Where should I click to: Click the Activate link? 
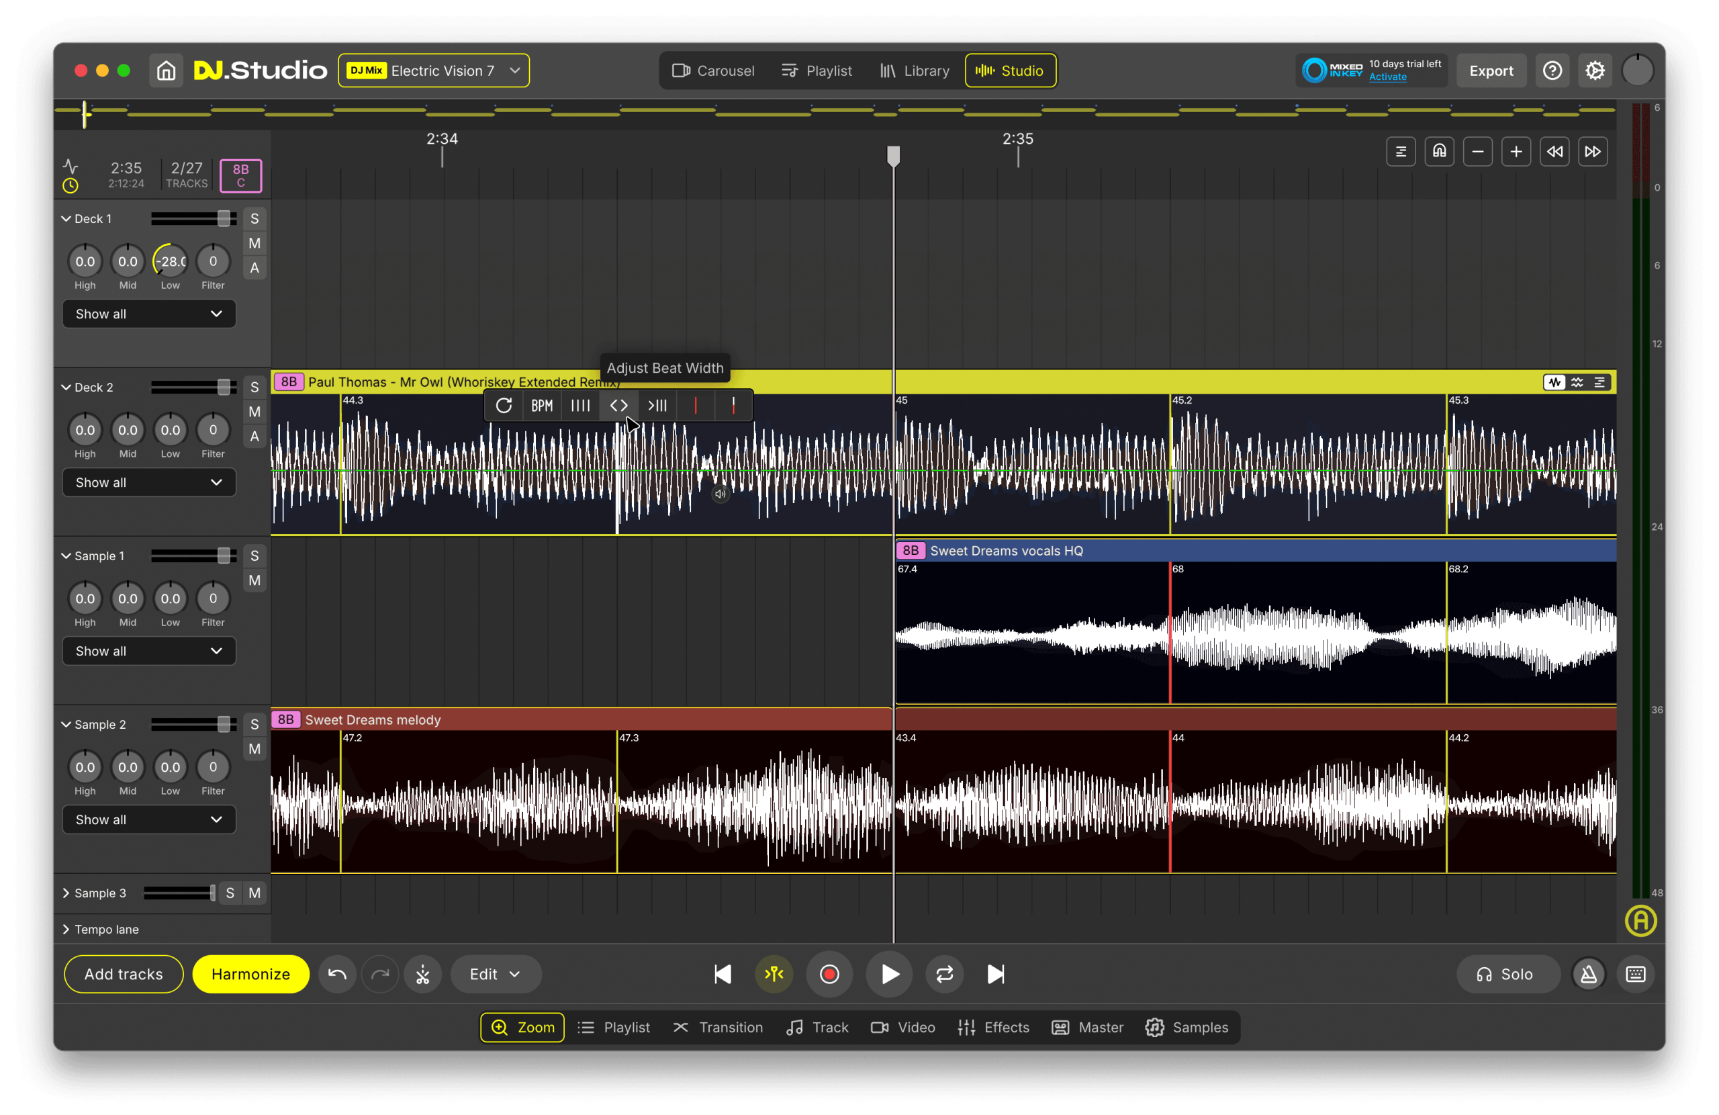pos(1387,77)
